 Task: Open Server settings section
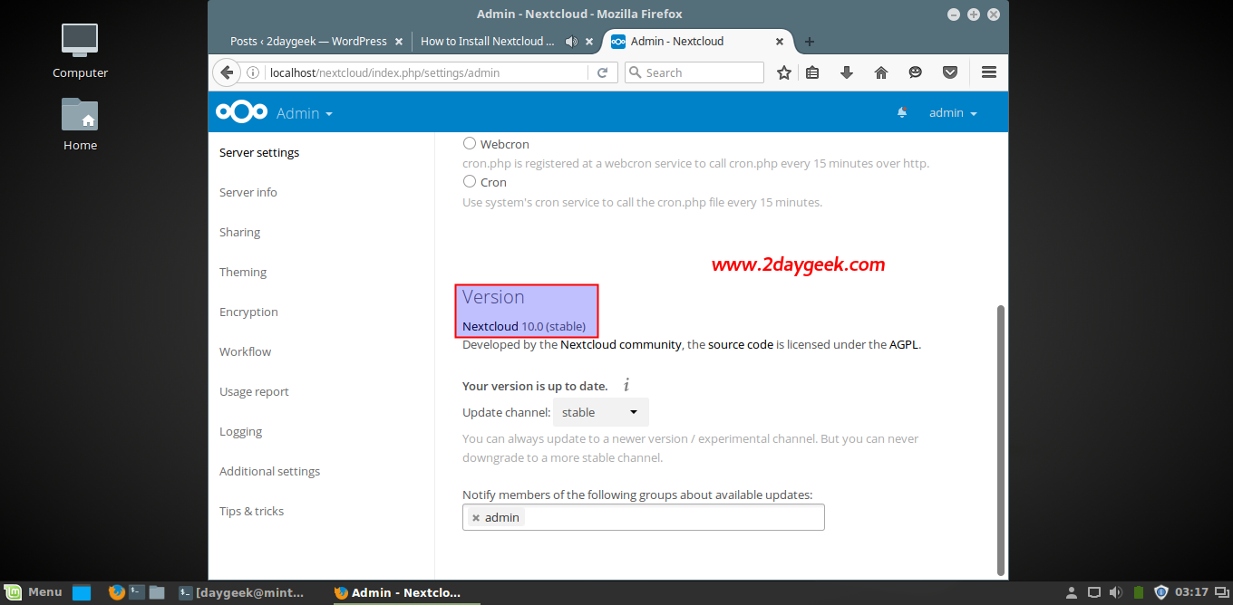click(x=259, y=152)
